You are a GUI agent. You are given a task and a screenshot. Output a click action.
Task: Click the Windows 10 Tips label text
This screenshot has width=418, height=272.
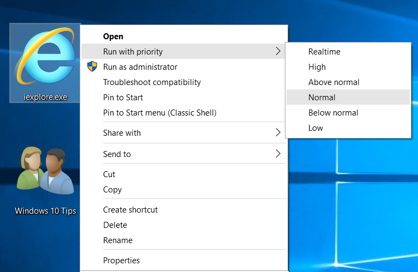45,211
